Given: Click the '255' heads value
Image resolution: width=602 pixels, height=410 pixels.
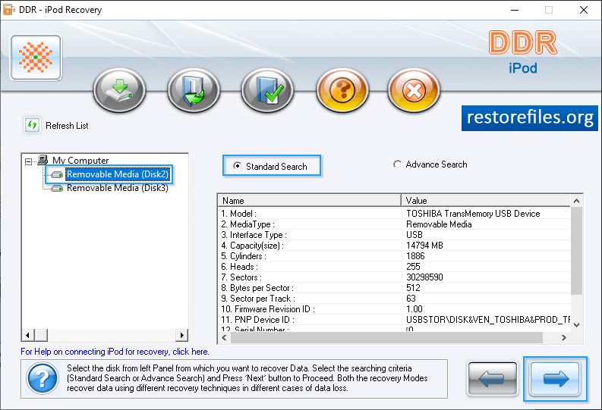Looking at the screenshot, I should pyautogui.click(x=413, y=267).
